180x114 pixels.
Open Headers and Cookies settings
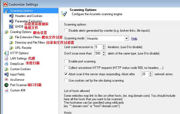[29, 16]
